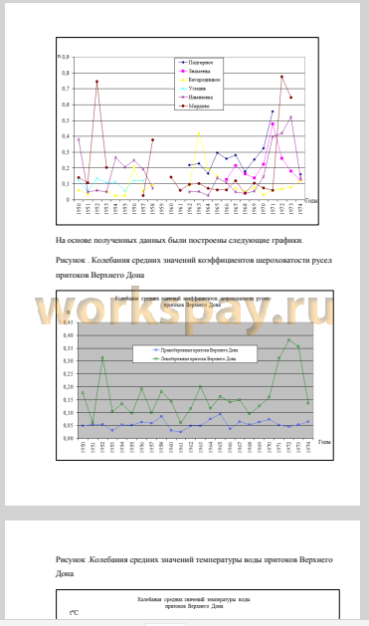Click the t°C axis label in bottom chart

(x=74, y=612)
